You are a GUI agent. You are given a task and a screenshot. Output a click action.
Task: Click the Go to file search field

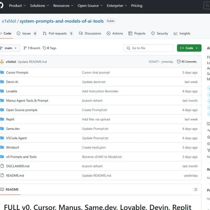click(x=148, y=48)
